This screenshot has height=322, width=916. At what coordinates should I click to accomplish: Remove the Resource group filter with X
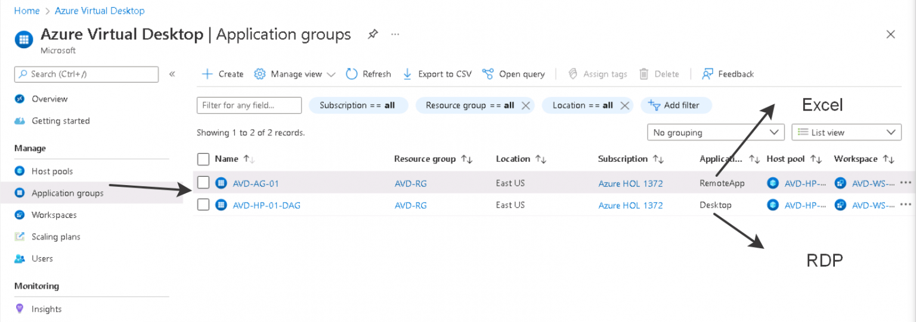[x=525, y=105]
